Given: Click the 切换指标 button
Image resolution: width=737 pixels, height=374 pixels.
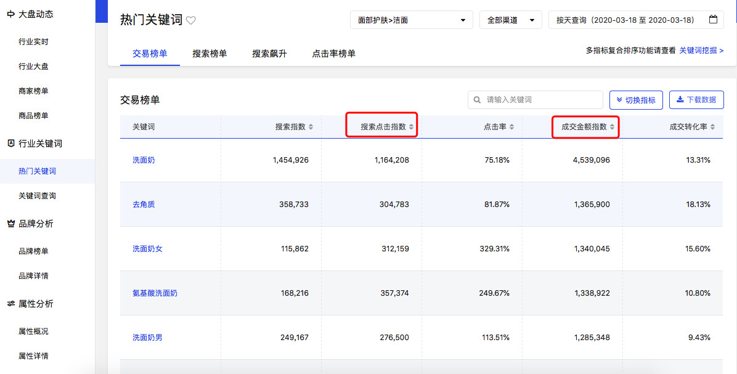Looking at the screenshot, I should point(636,100).
